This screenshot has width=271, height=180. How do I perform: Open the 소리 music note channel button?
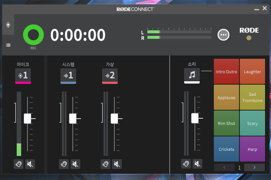192,76
